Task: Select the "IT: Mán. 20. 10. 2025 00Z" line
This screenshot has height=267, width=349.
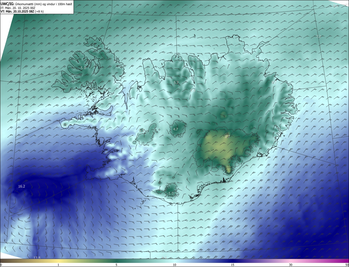Action: 18,8
